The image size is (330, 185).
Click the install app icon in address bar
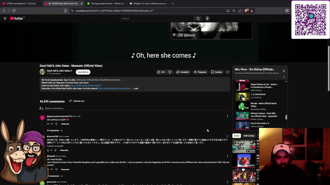pos(228,11)
